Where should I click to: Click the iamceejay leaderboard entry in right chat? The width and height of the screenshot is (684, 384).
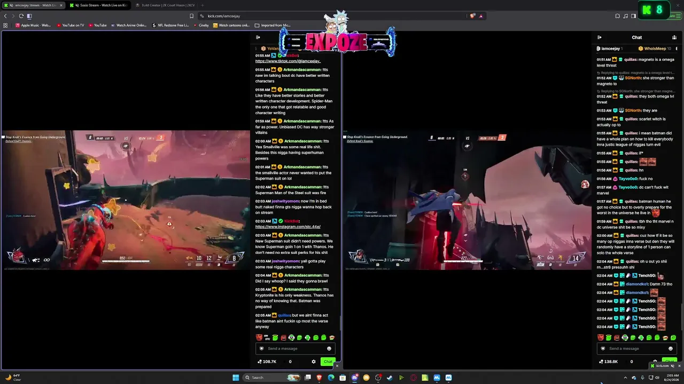click(610, 49)
